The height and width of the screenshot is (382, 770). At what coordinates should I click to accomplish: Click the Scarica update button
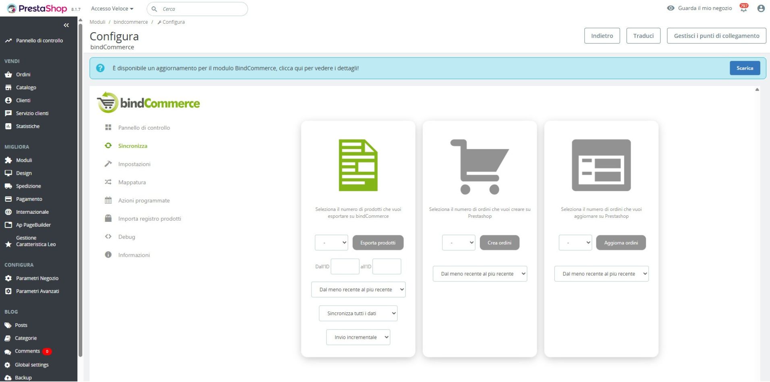744,68
